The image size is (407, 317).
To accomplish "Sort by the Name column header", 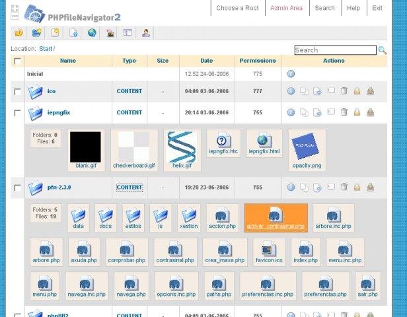I will pos(68,61).
